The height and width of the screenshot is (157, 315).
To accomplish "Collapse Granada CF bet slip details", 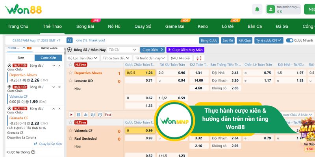I will pyautogui.click(x=54, y=109).
